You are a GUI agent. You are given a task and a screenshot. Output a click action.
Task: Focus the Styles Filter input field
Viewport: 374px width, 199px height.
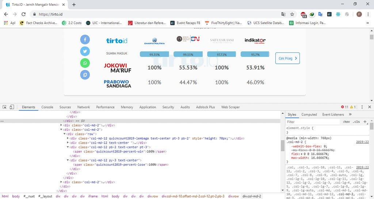tap(313, 122)
